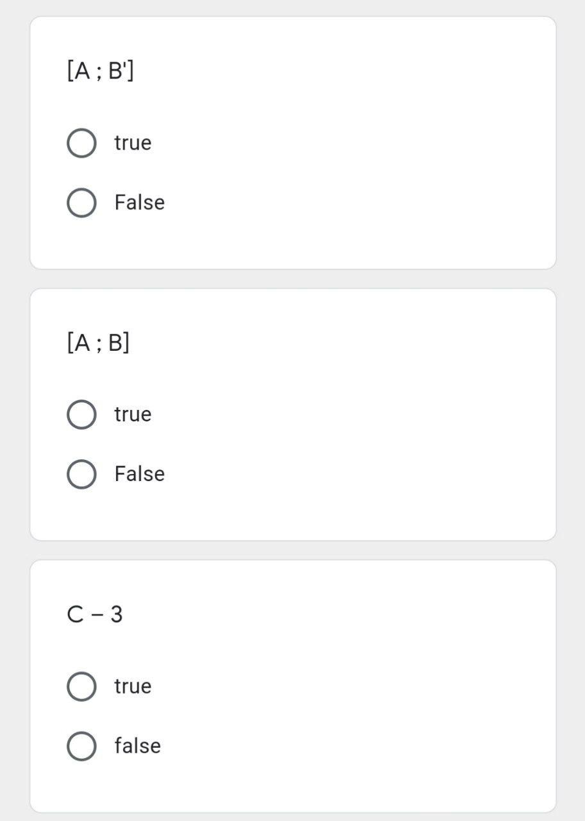Click the 'false' label text under C – 3
This screenshot has width=585, height=821.
click(x=137, y=746)
